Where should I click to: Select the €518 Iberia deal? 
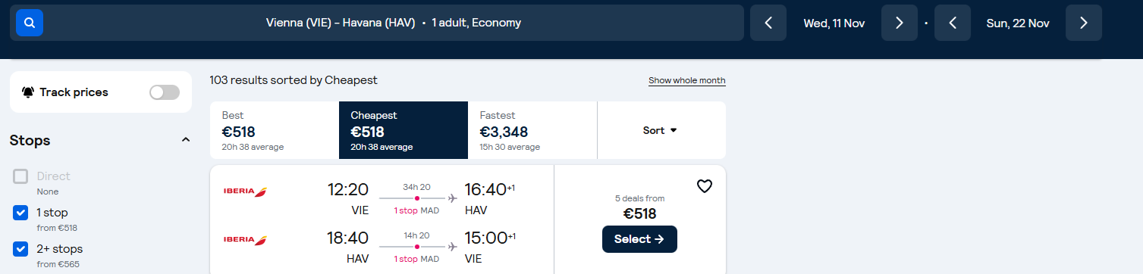639,239
